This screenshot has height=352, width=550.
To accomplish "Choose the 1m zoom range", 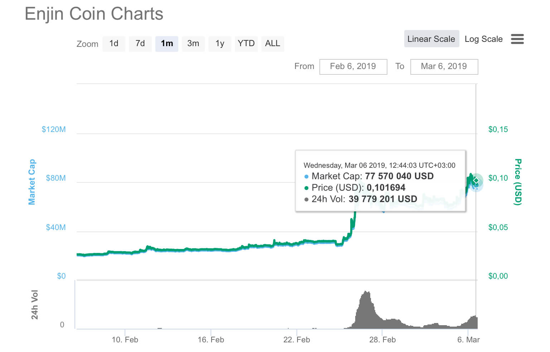I will click(167, 44).
